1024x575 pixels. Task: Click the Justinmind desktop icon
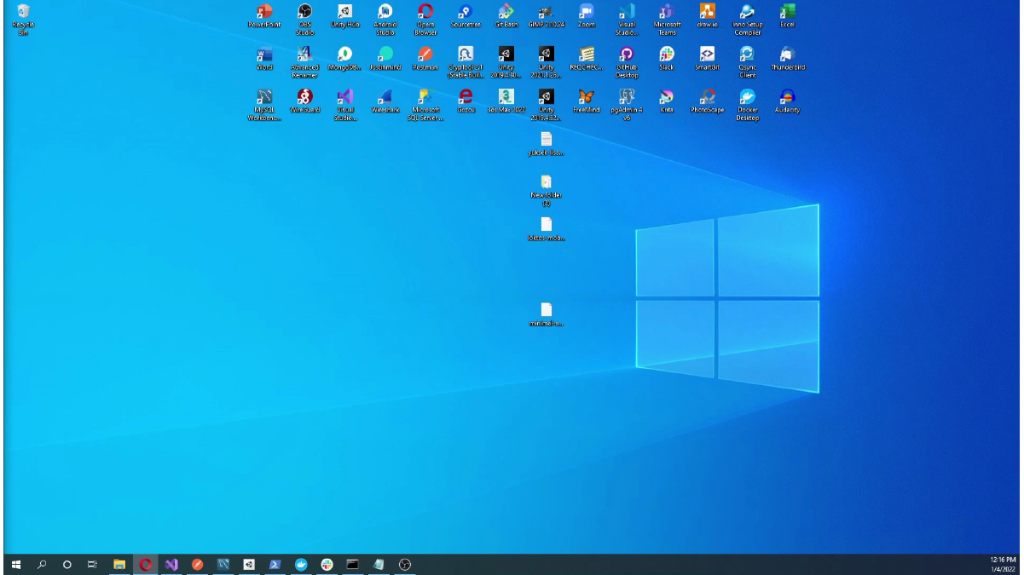[385, 58]
